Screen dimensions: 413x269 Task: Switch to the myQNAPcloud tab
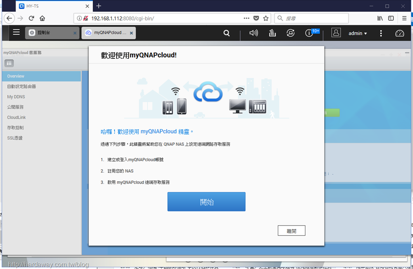pos(108,33)
